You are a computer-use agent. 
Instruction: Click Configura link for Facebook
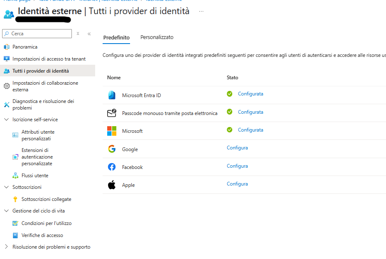pyautogui.click(x=237, y=166)
